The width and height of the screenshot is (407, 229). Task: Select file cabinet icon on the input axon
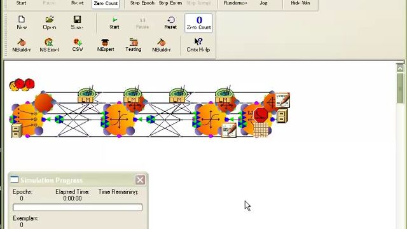pyautogui.click(x=17, y=130)
